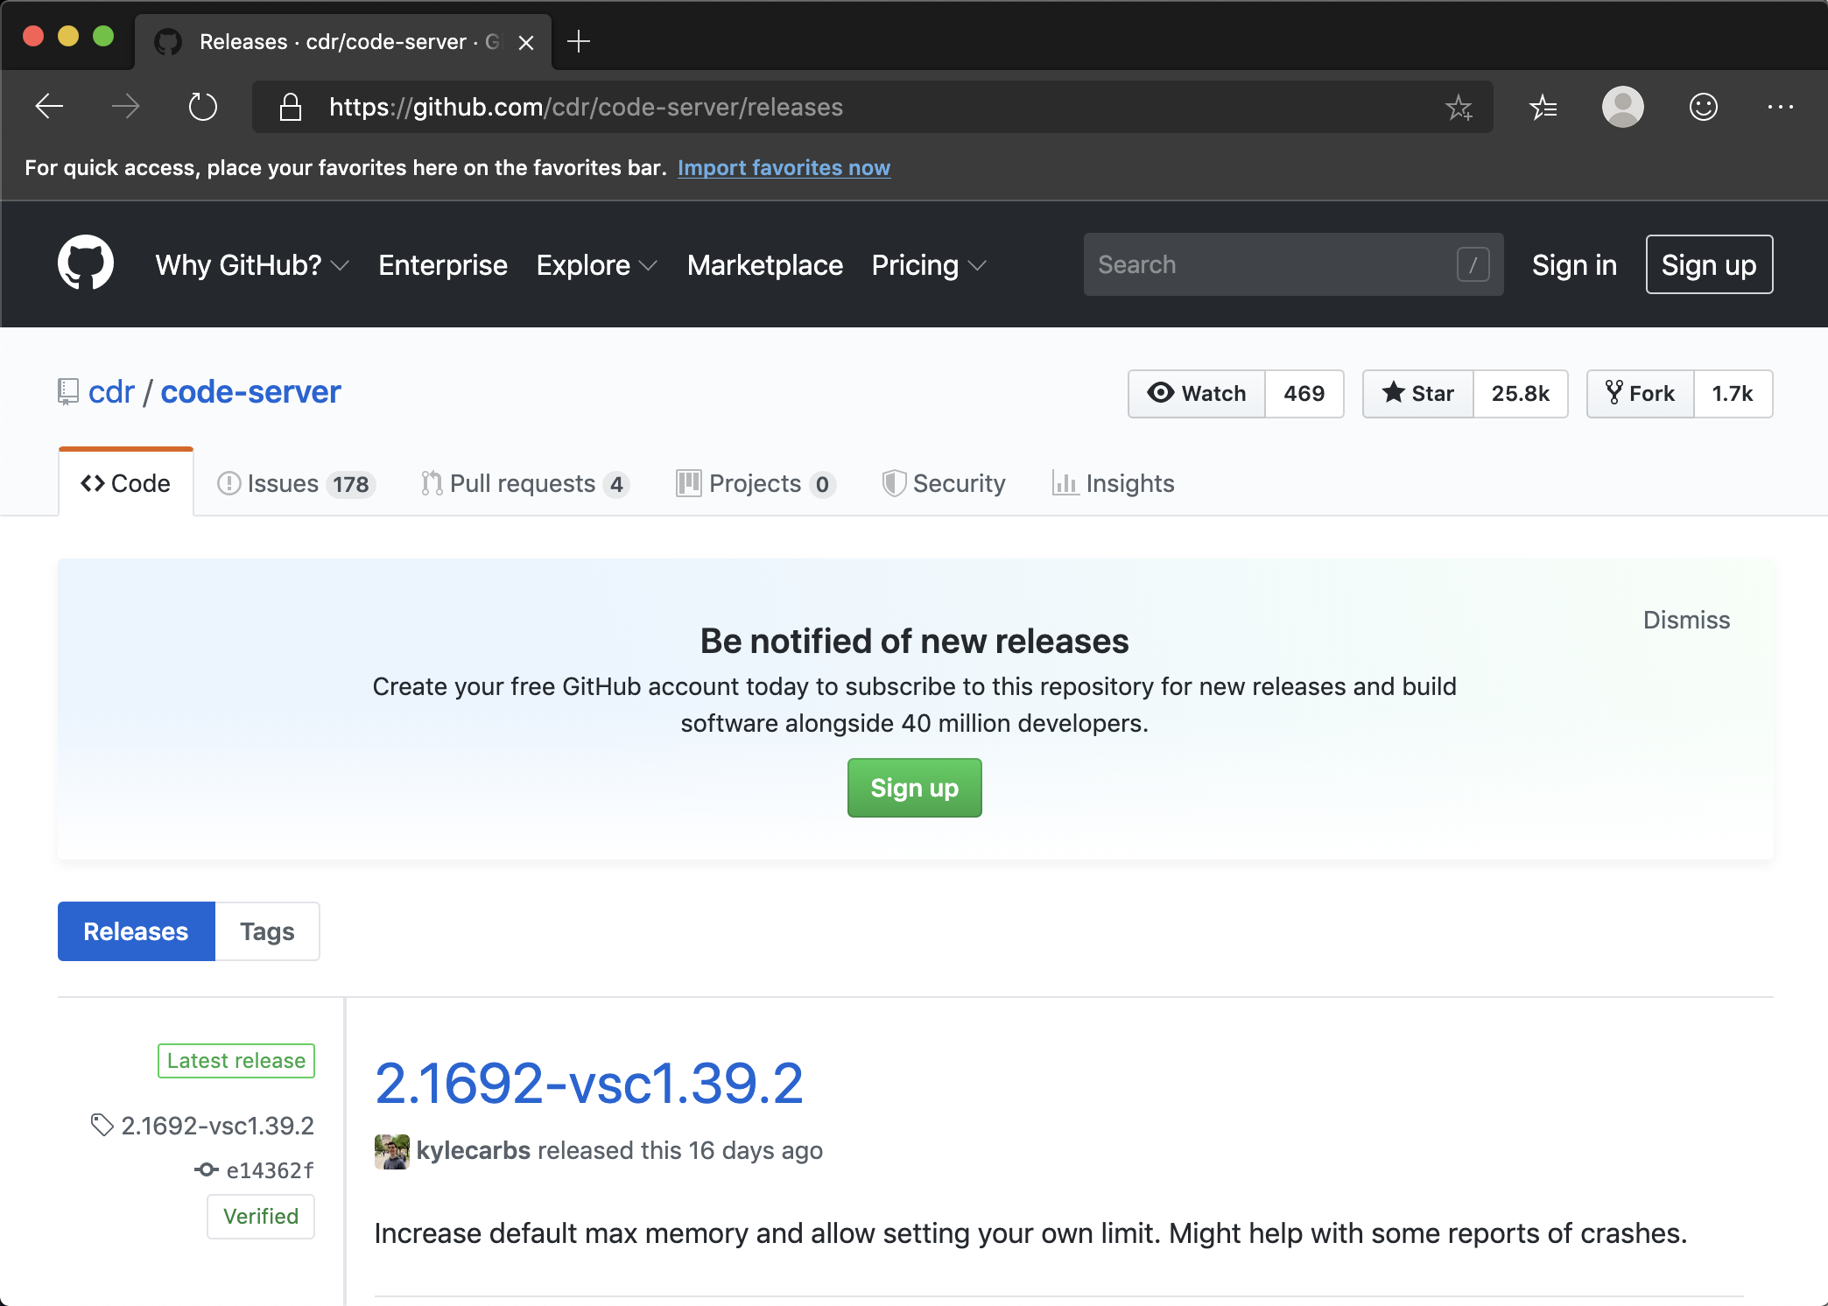Star the repository
This screenshot has height=1306, width=1828.
1417,394
